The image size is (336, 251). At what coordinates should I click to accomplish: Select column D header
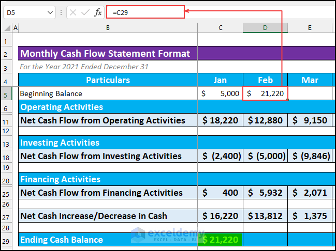[x=265, y=28]
